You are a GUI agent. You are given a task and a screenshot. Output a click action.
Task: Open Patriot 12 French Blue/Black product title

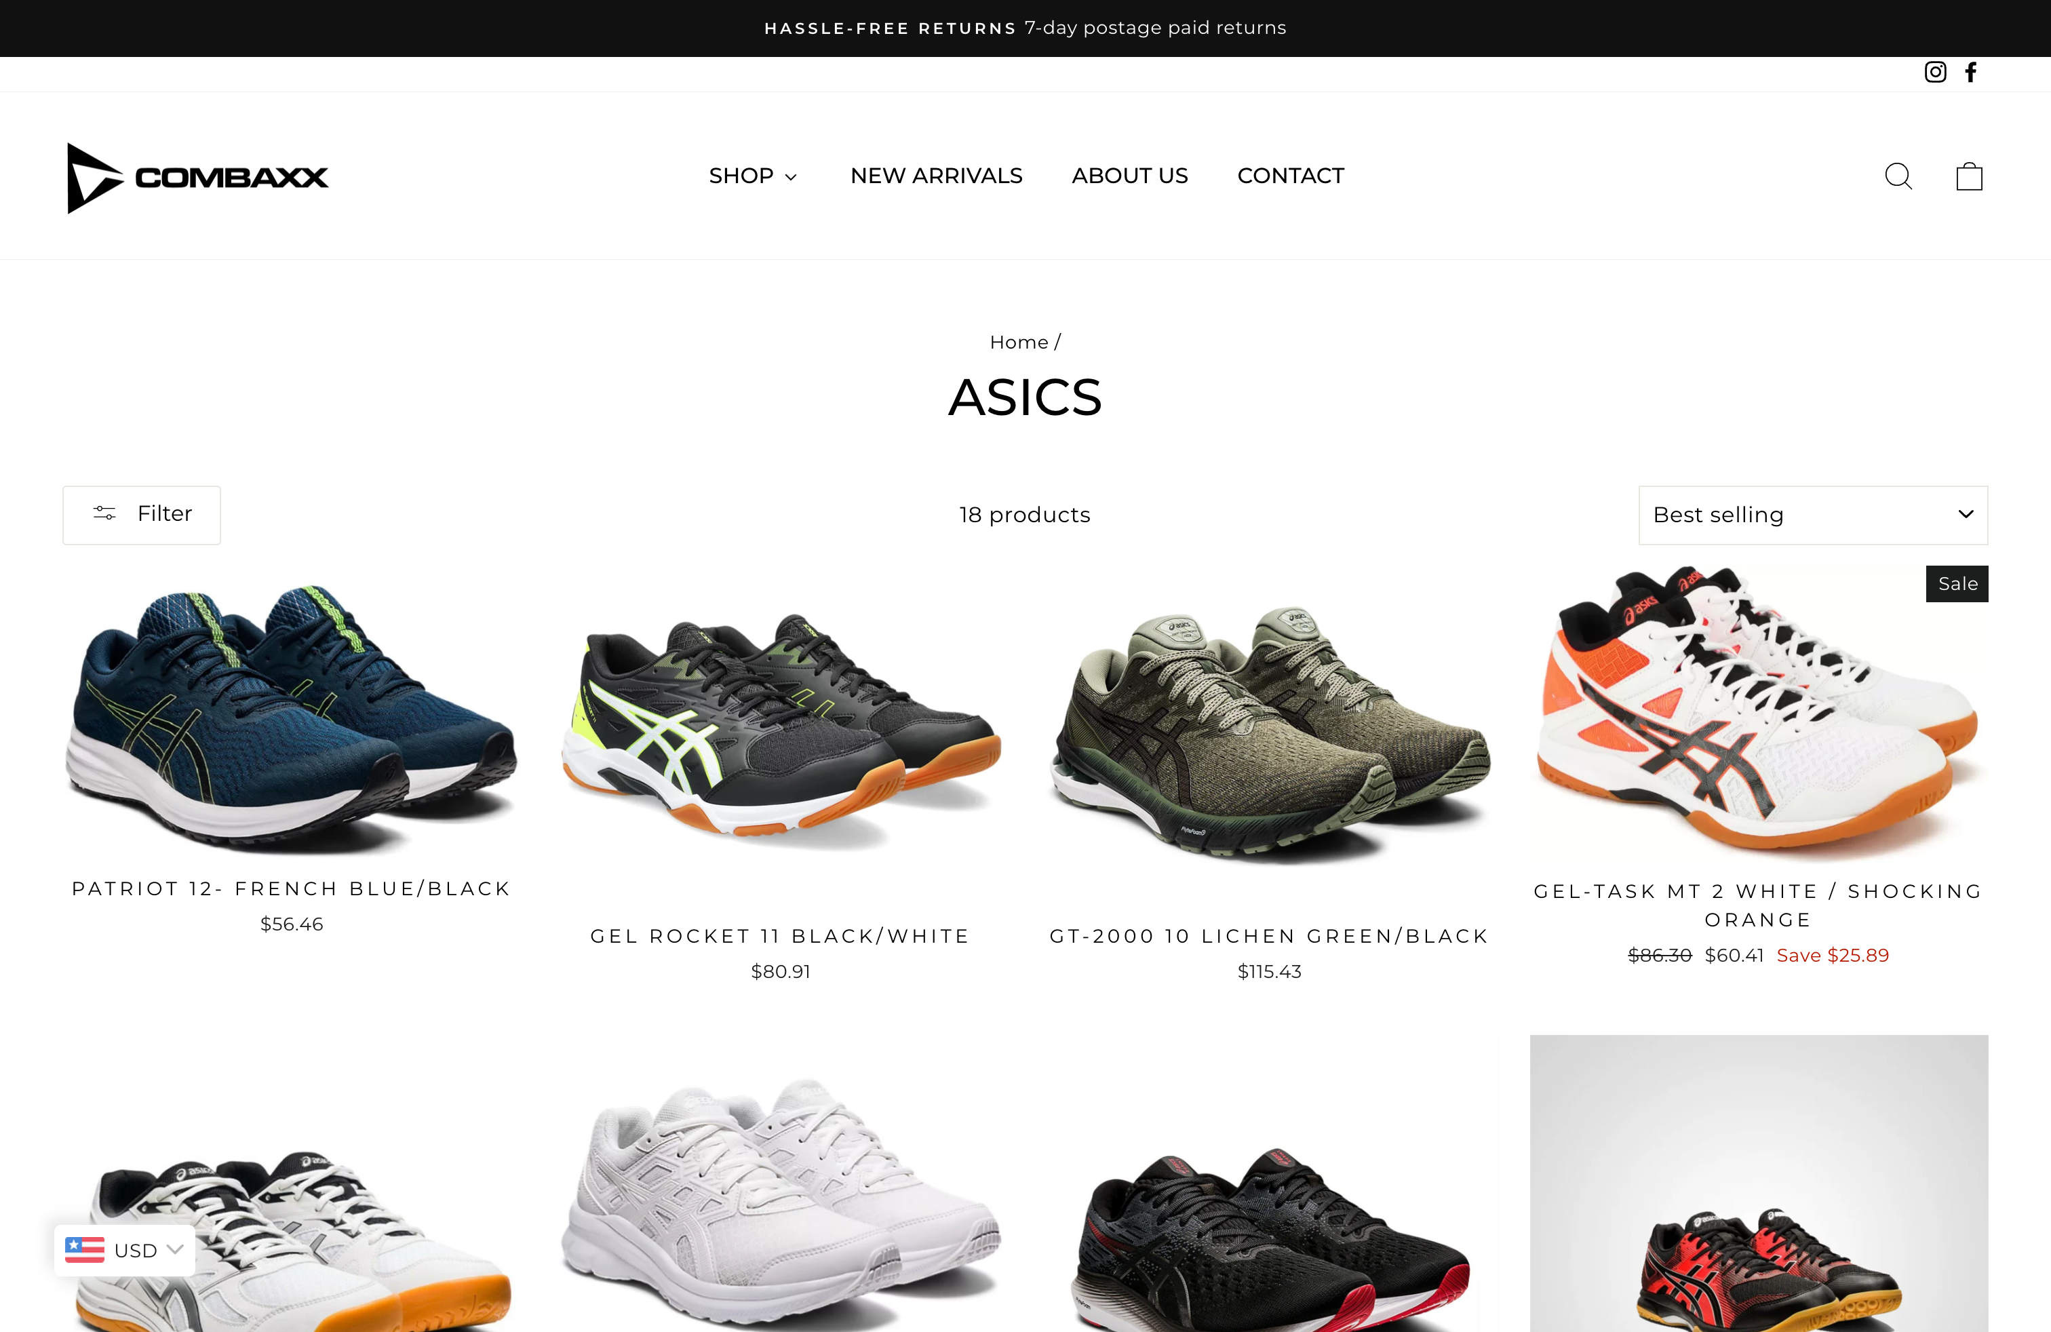pyautogui.click(x=291, y=889)
